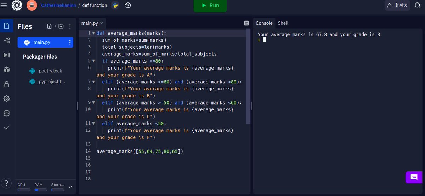Collapse the line 7 elif block fold
The image size is (425, 196).
tap(93, 82)
